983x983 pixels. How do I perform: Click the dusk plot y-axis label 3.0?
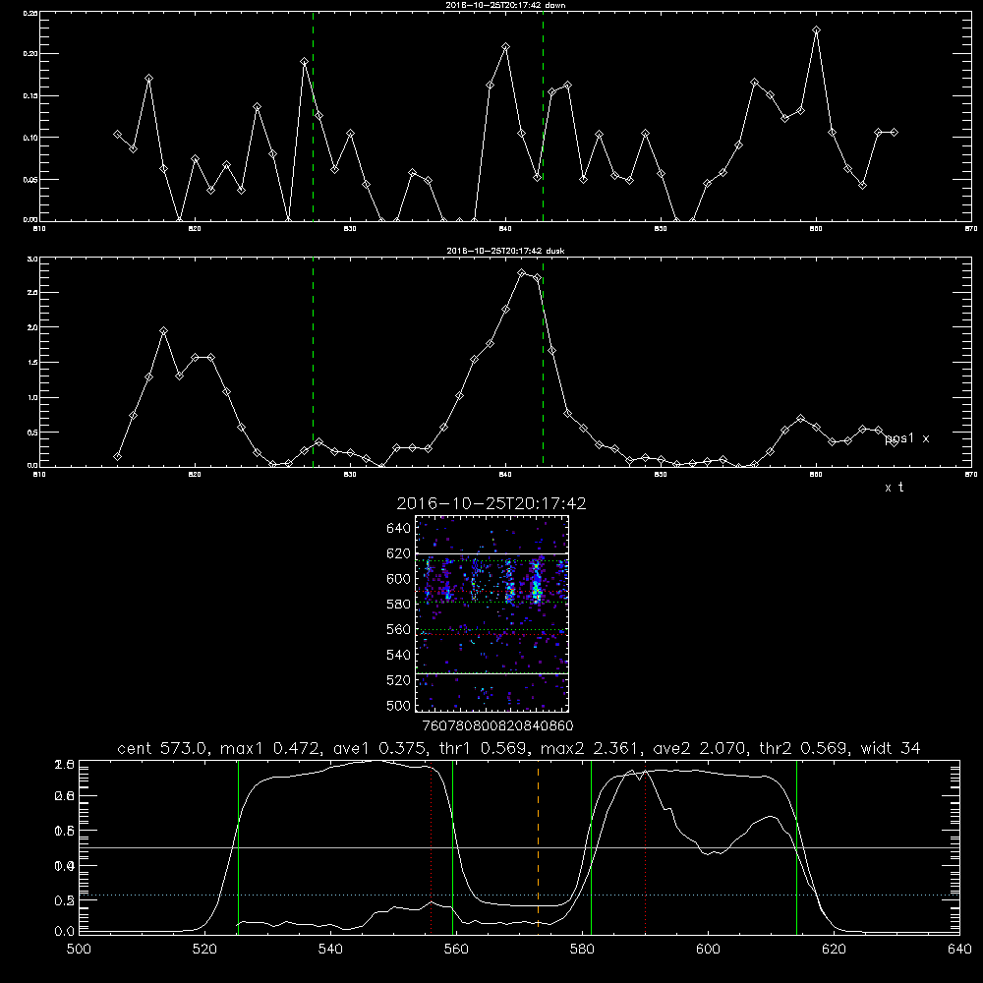coord(32,259)
